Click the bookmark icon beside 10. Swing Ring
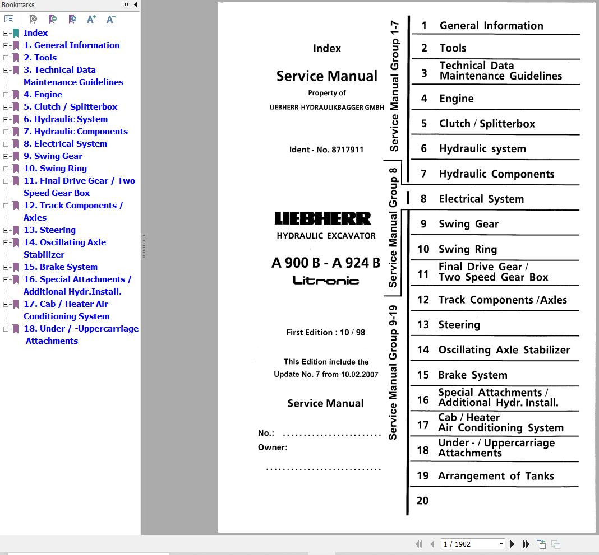 [x=16, y=169]
